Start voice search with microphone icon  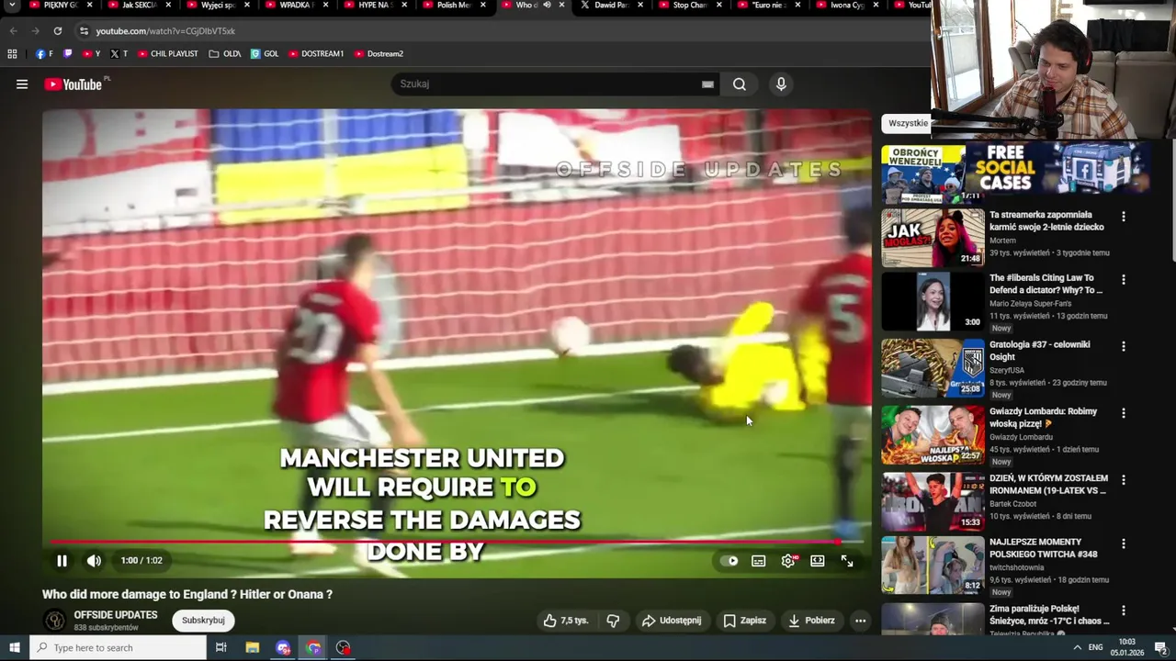[x=781, y=84]
